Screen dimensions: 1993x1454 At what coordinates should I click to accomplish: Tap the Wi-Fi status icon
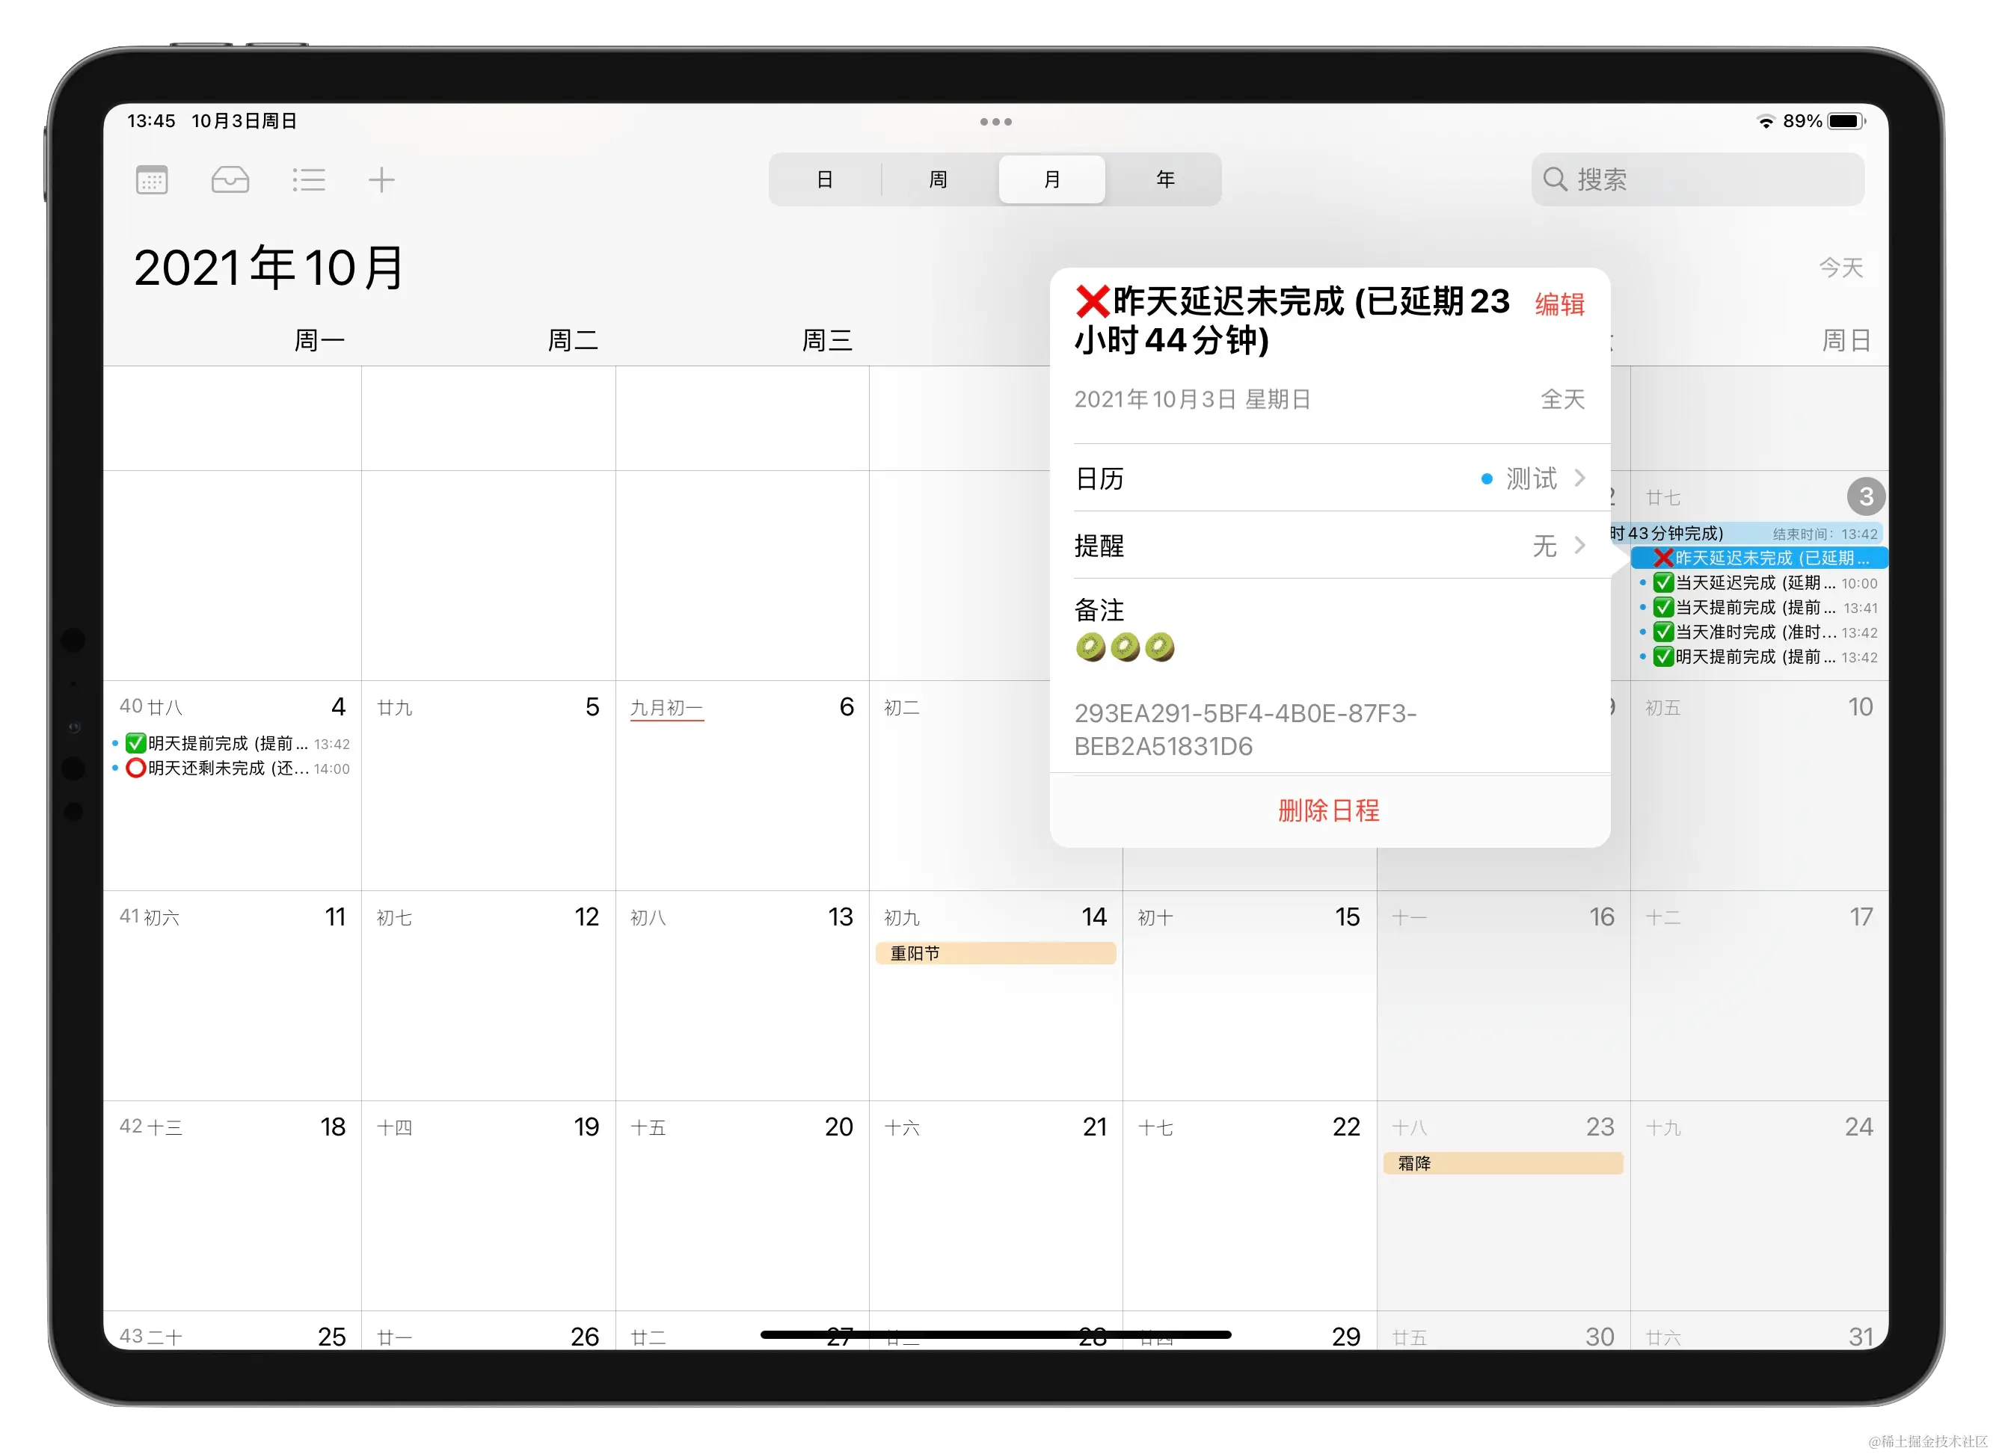point(1765,121)
